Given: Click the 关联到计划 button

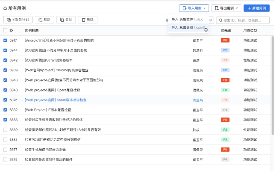Looking at the screenshot, I should point(18,20).
